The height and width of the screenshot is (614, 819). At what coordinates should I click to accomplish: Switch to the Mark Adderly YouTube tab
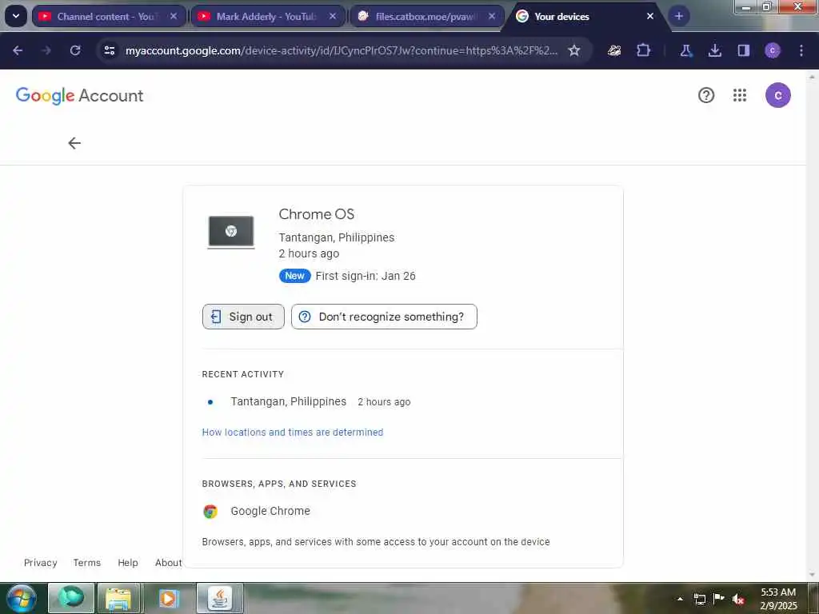[x=268, y=16]
